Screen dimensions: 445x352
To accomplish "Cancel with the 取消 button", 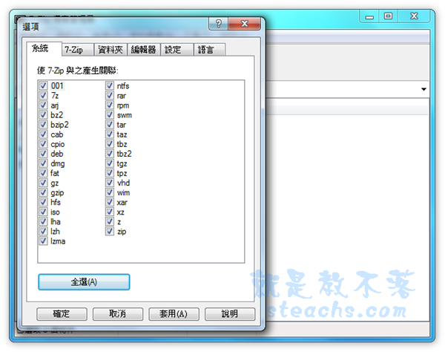I will click(x=118, y=314).
